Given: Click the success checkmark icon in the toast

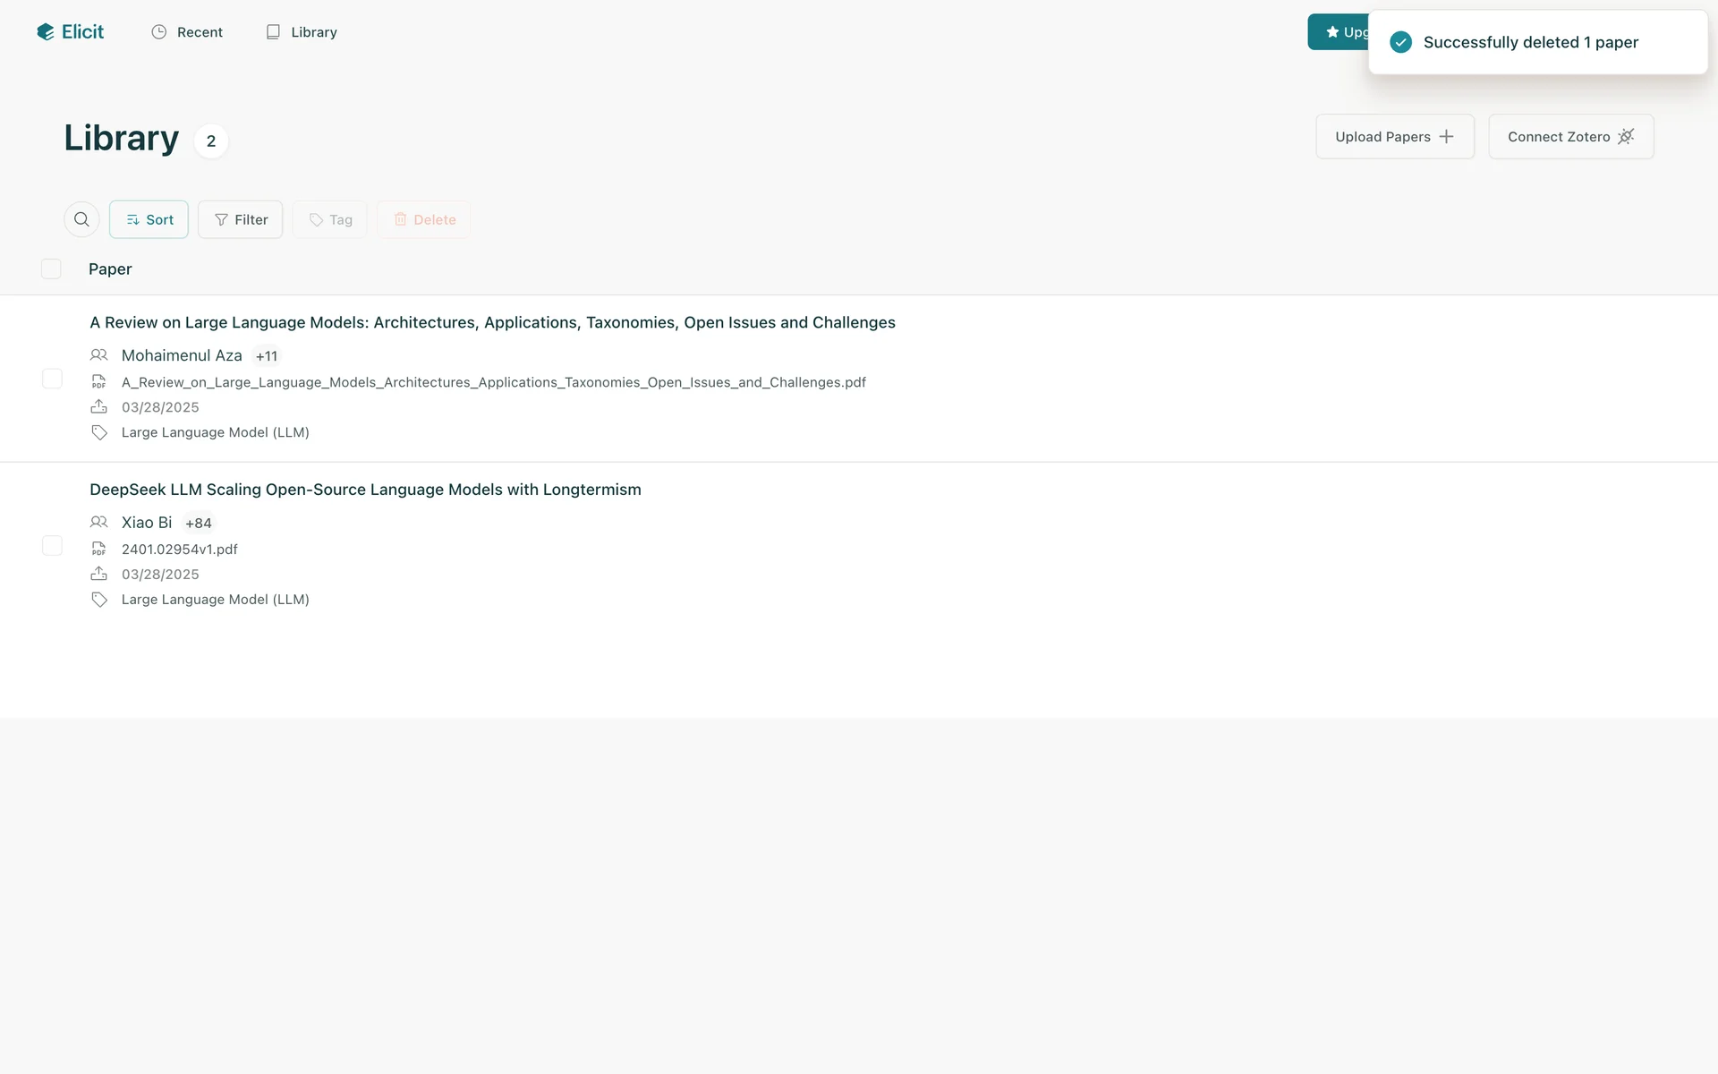Looking at the screenshot, I should [x=1400, y=42].
